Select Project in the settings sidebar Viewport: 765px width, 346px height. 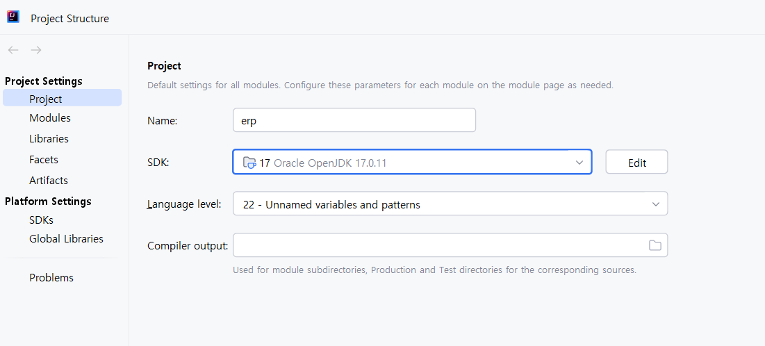pos(46,99)
